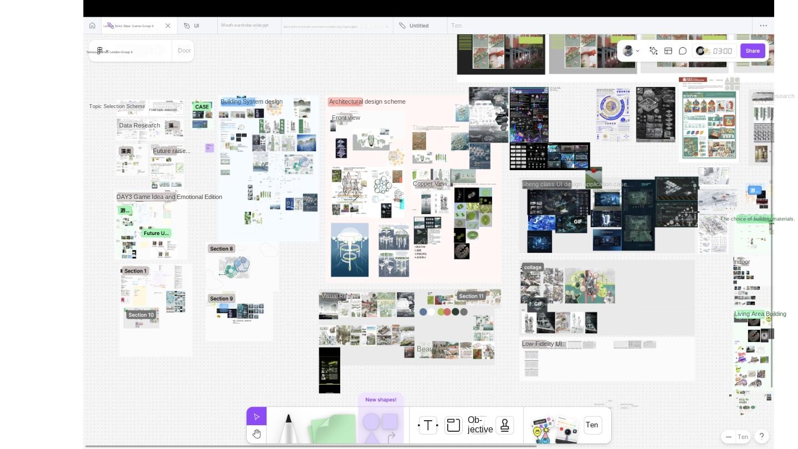Select the Ob-jective table tool
798x449 pixels.
point(480,425)
